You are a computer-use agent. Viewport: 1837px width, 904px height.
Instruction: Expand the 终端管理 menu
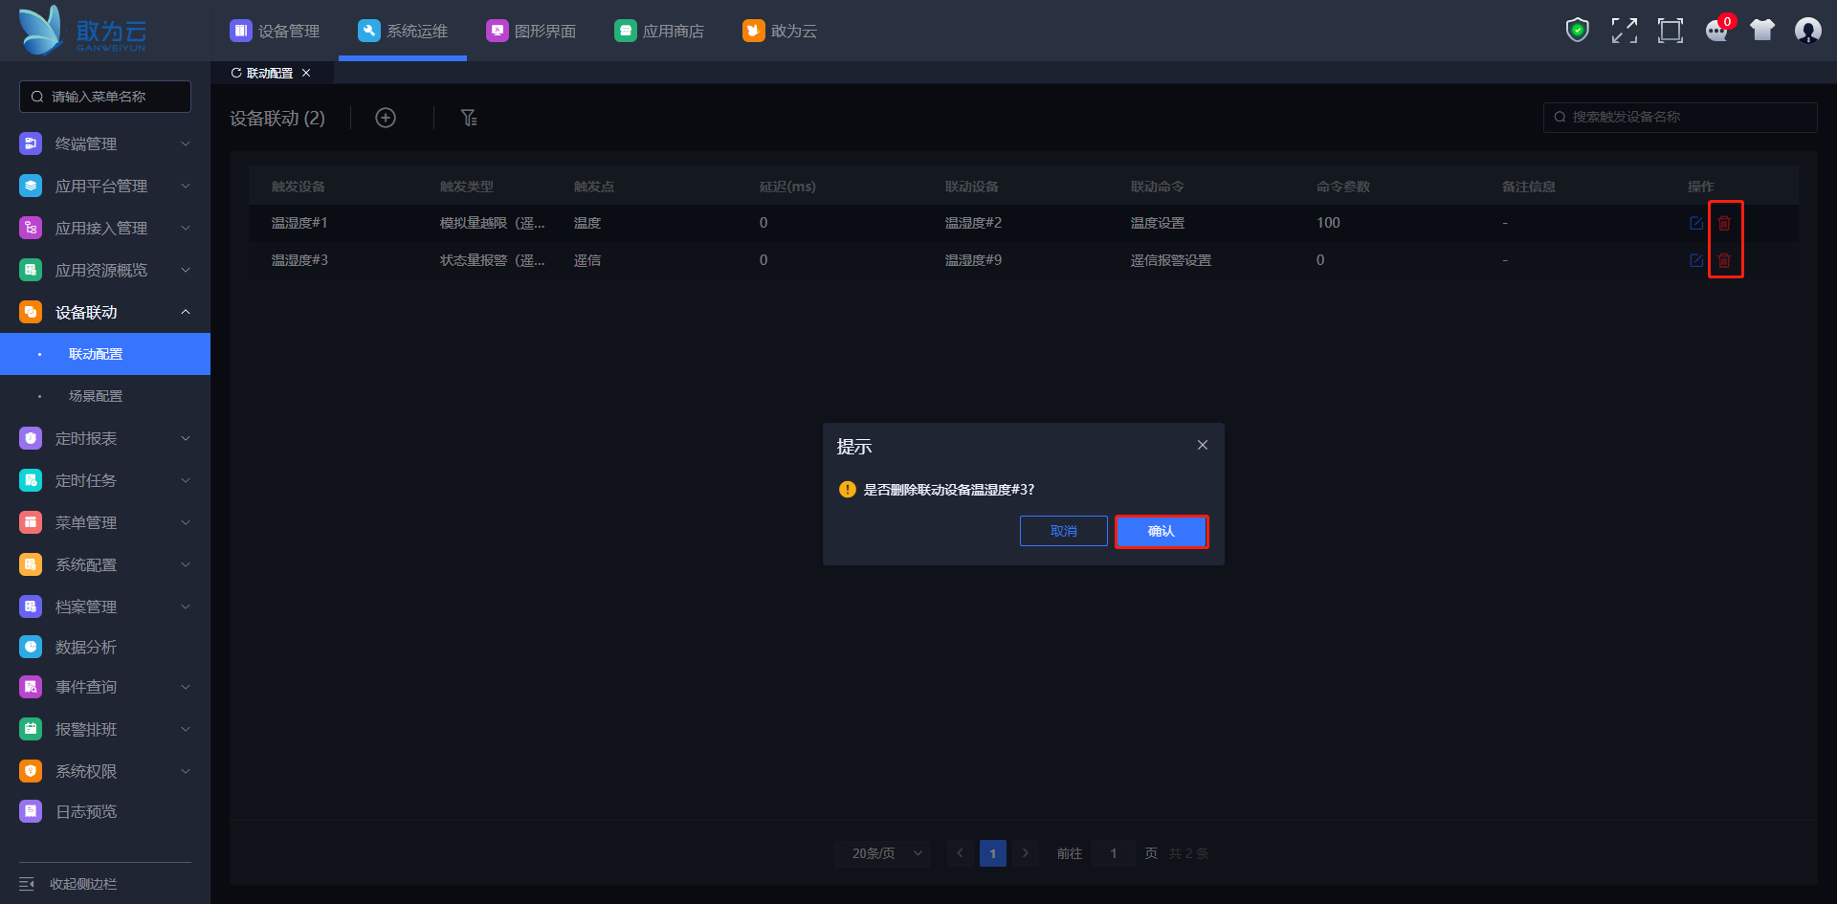tap(103, 143)
